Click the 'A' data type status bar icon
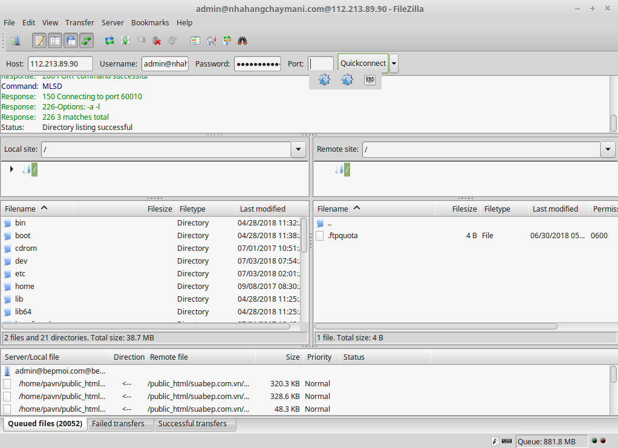 495,441
